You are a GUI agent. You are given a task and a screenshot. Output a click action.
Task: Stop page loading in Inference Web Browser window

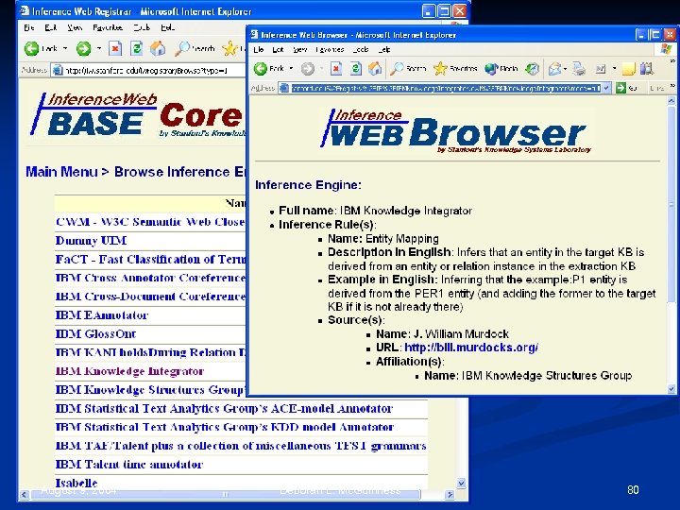pyautogui.click(x=335, y=69)
